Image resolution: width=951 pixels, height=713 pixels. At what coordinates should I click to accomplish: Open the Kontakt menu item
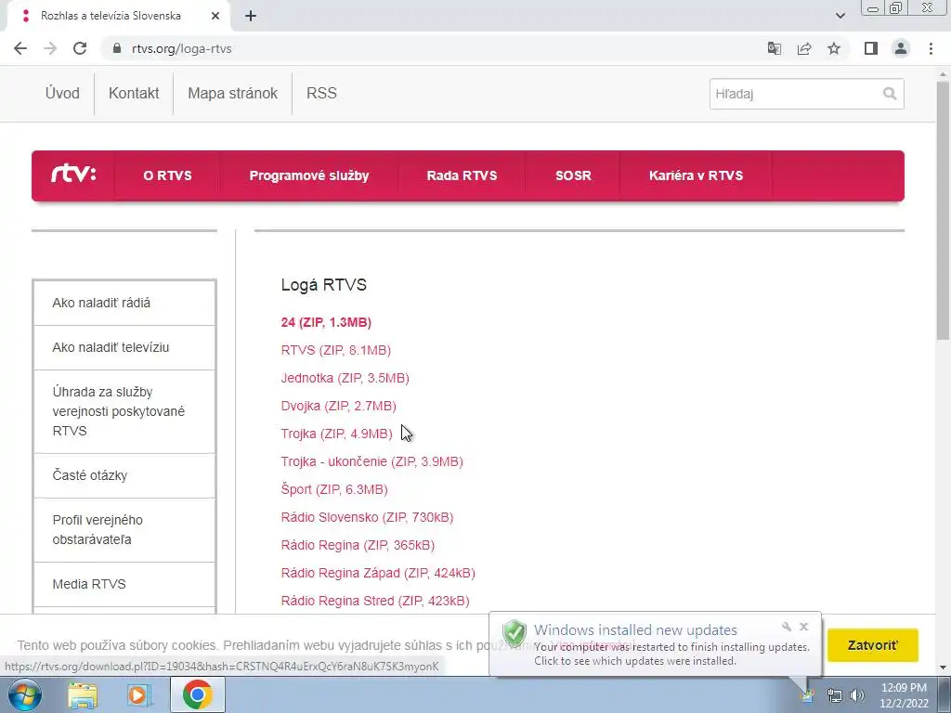click(134, 94)
